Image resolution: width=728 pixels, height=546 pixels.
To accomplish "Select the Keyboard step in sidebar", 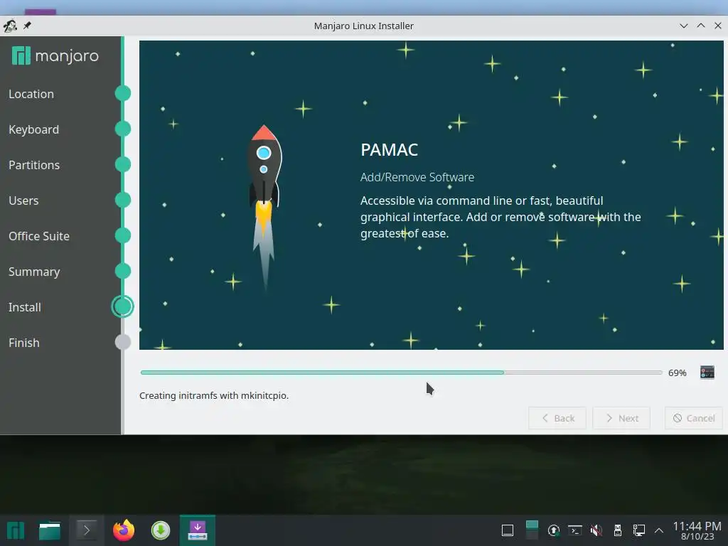I will 33,129.
